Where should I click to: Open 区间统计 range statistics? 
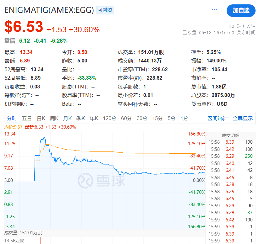[x=218, y=118]
